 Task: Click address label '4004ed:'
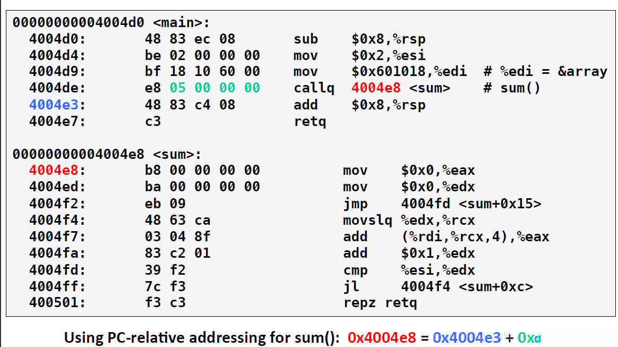click(x=57, y=187)
